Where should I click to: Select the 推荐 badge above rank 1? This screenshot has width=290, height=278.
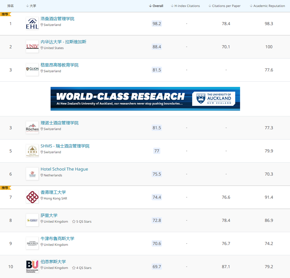[5, 14]
